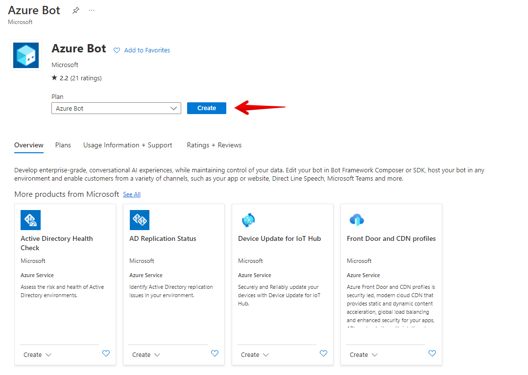The image size is (528, 375).
Task: Click the Add to Favorites heart icon
Action: click(x=117, y=50)
